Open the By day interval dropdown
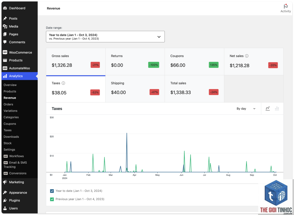 point(246,109)
